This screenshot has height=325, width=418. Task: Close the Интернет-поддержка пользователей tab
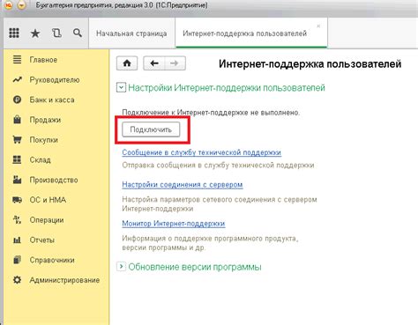tap(318, 26)
